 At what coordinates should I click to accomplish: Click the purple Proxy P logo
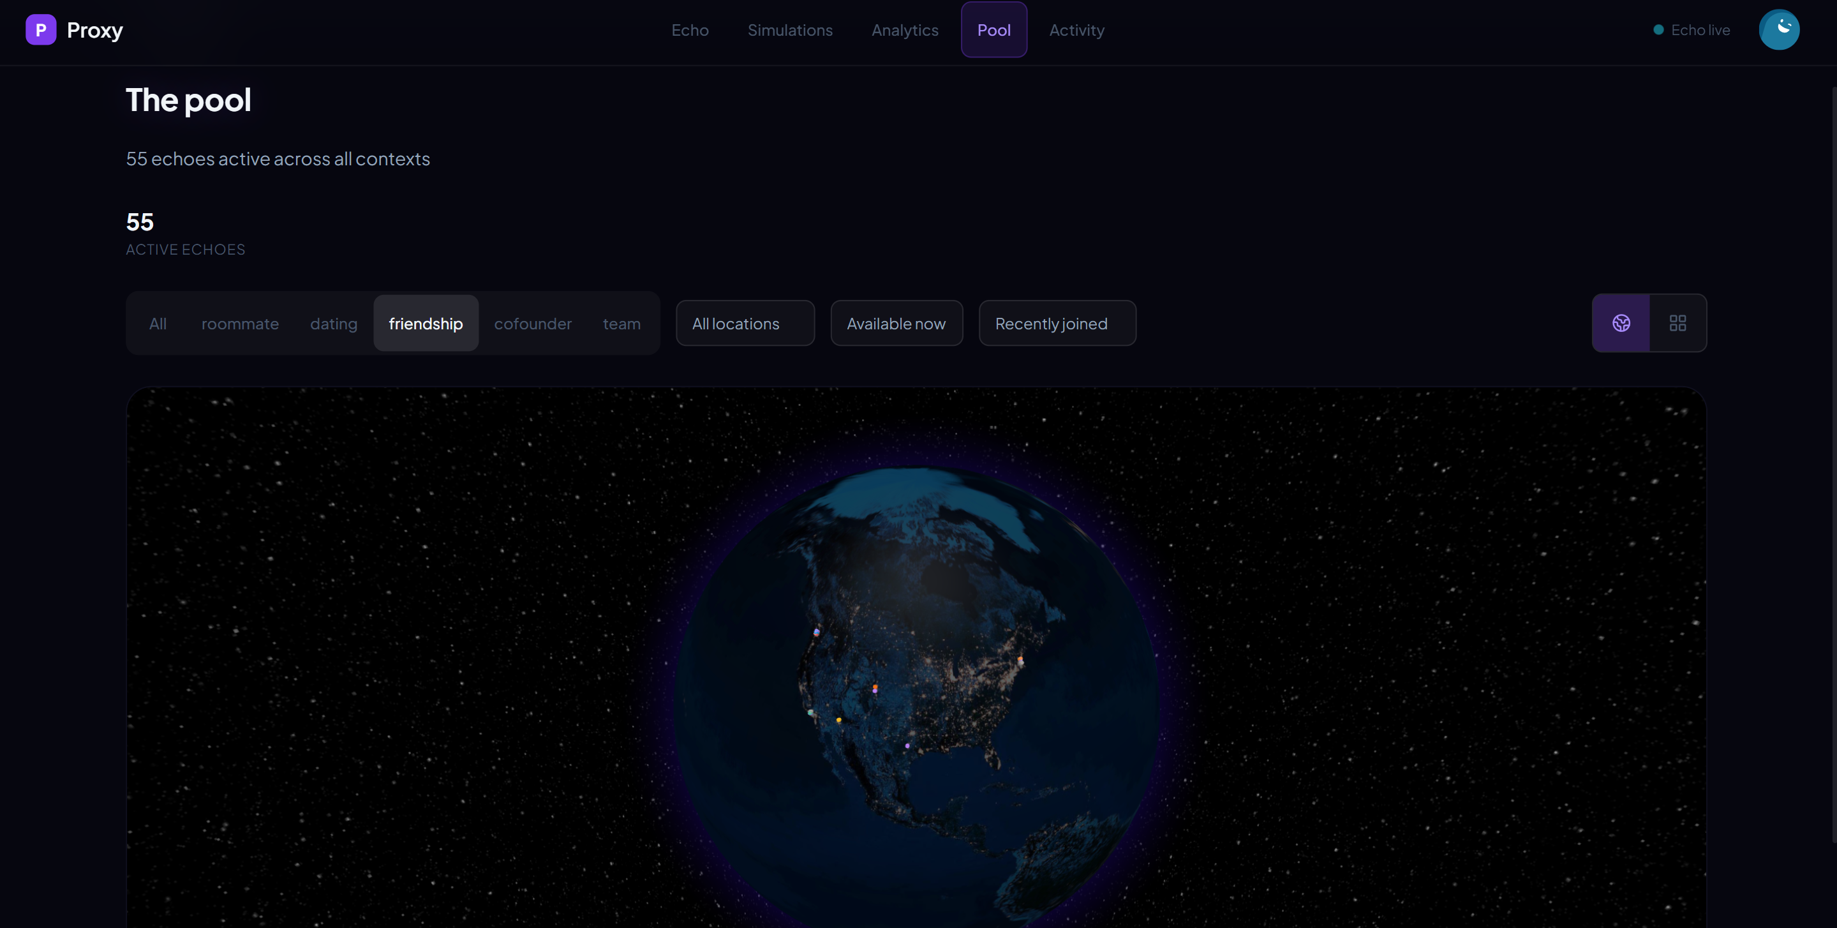[41, 30]
